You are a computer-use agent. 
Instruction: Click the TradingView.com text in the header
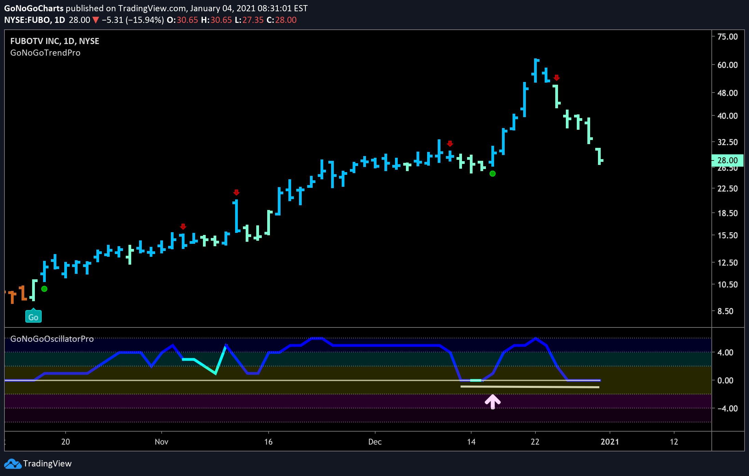[153, 8]
